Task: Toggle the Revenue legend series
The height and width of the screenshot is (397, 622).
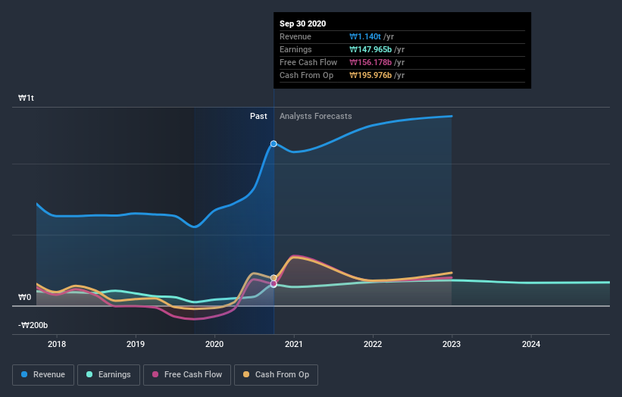Action: point(43,375)
